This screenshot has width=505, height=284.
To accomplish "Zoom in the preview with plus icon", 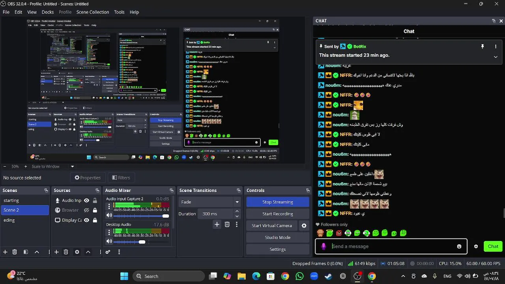I will (x=26, y=166).
